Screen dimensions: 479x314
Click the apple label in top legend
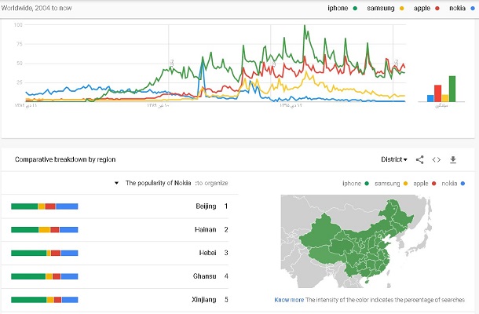(422, 9)
